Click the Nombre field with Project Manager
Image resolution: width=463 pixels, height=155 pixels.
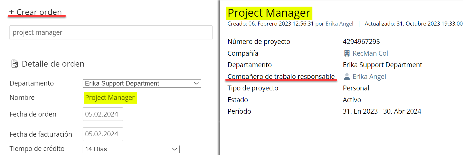coord(142,98)
